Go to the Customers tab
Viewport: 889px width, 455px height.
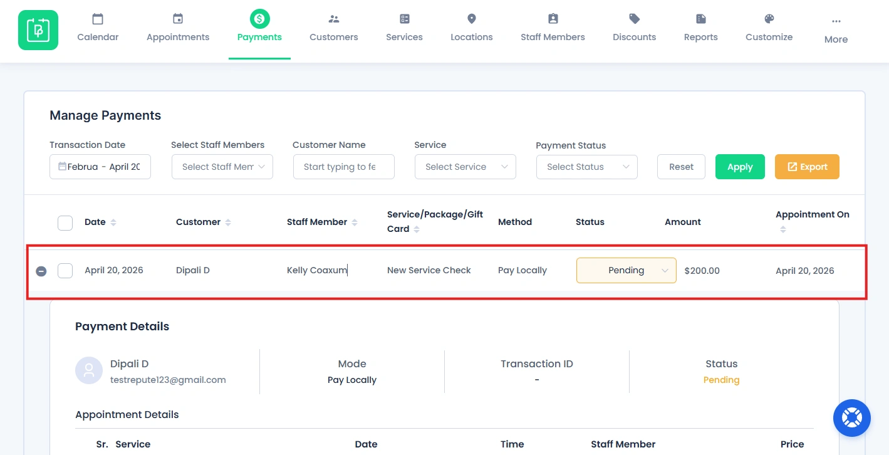(x=334, y=37)
